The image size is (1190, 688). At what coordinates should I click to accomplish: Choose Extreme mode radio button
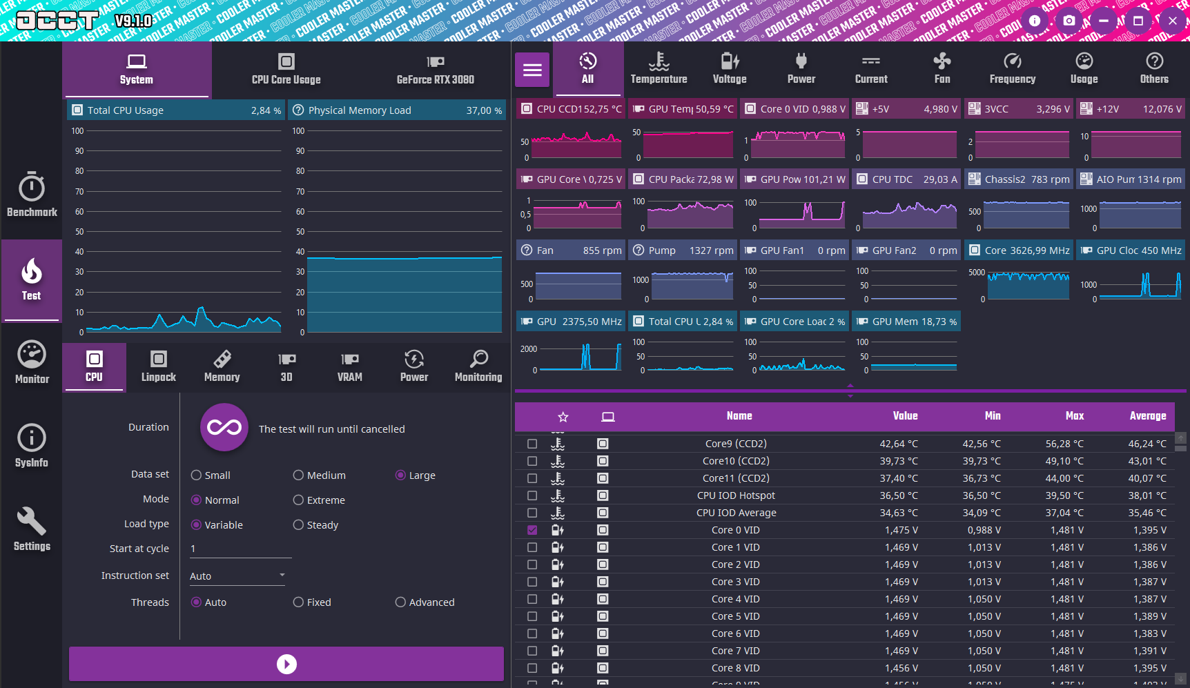299,500
